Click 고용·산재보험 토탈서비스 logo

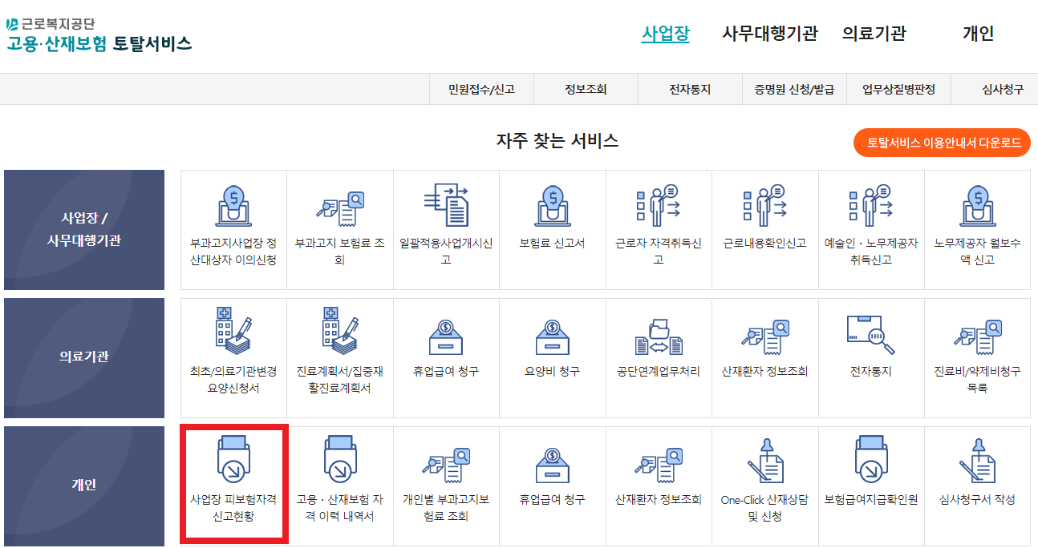point(99,35)
